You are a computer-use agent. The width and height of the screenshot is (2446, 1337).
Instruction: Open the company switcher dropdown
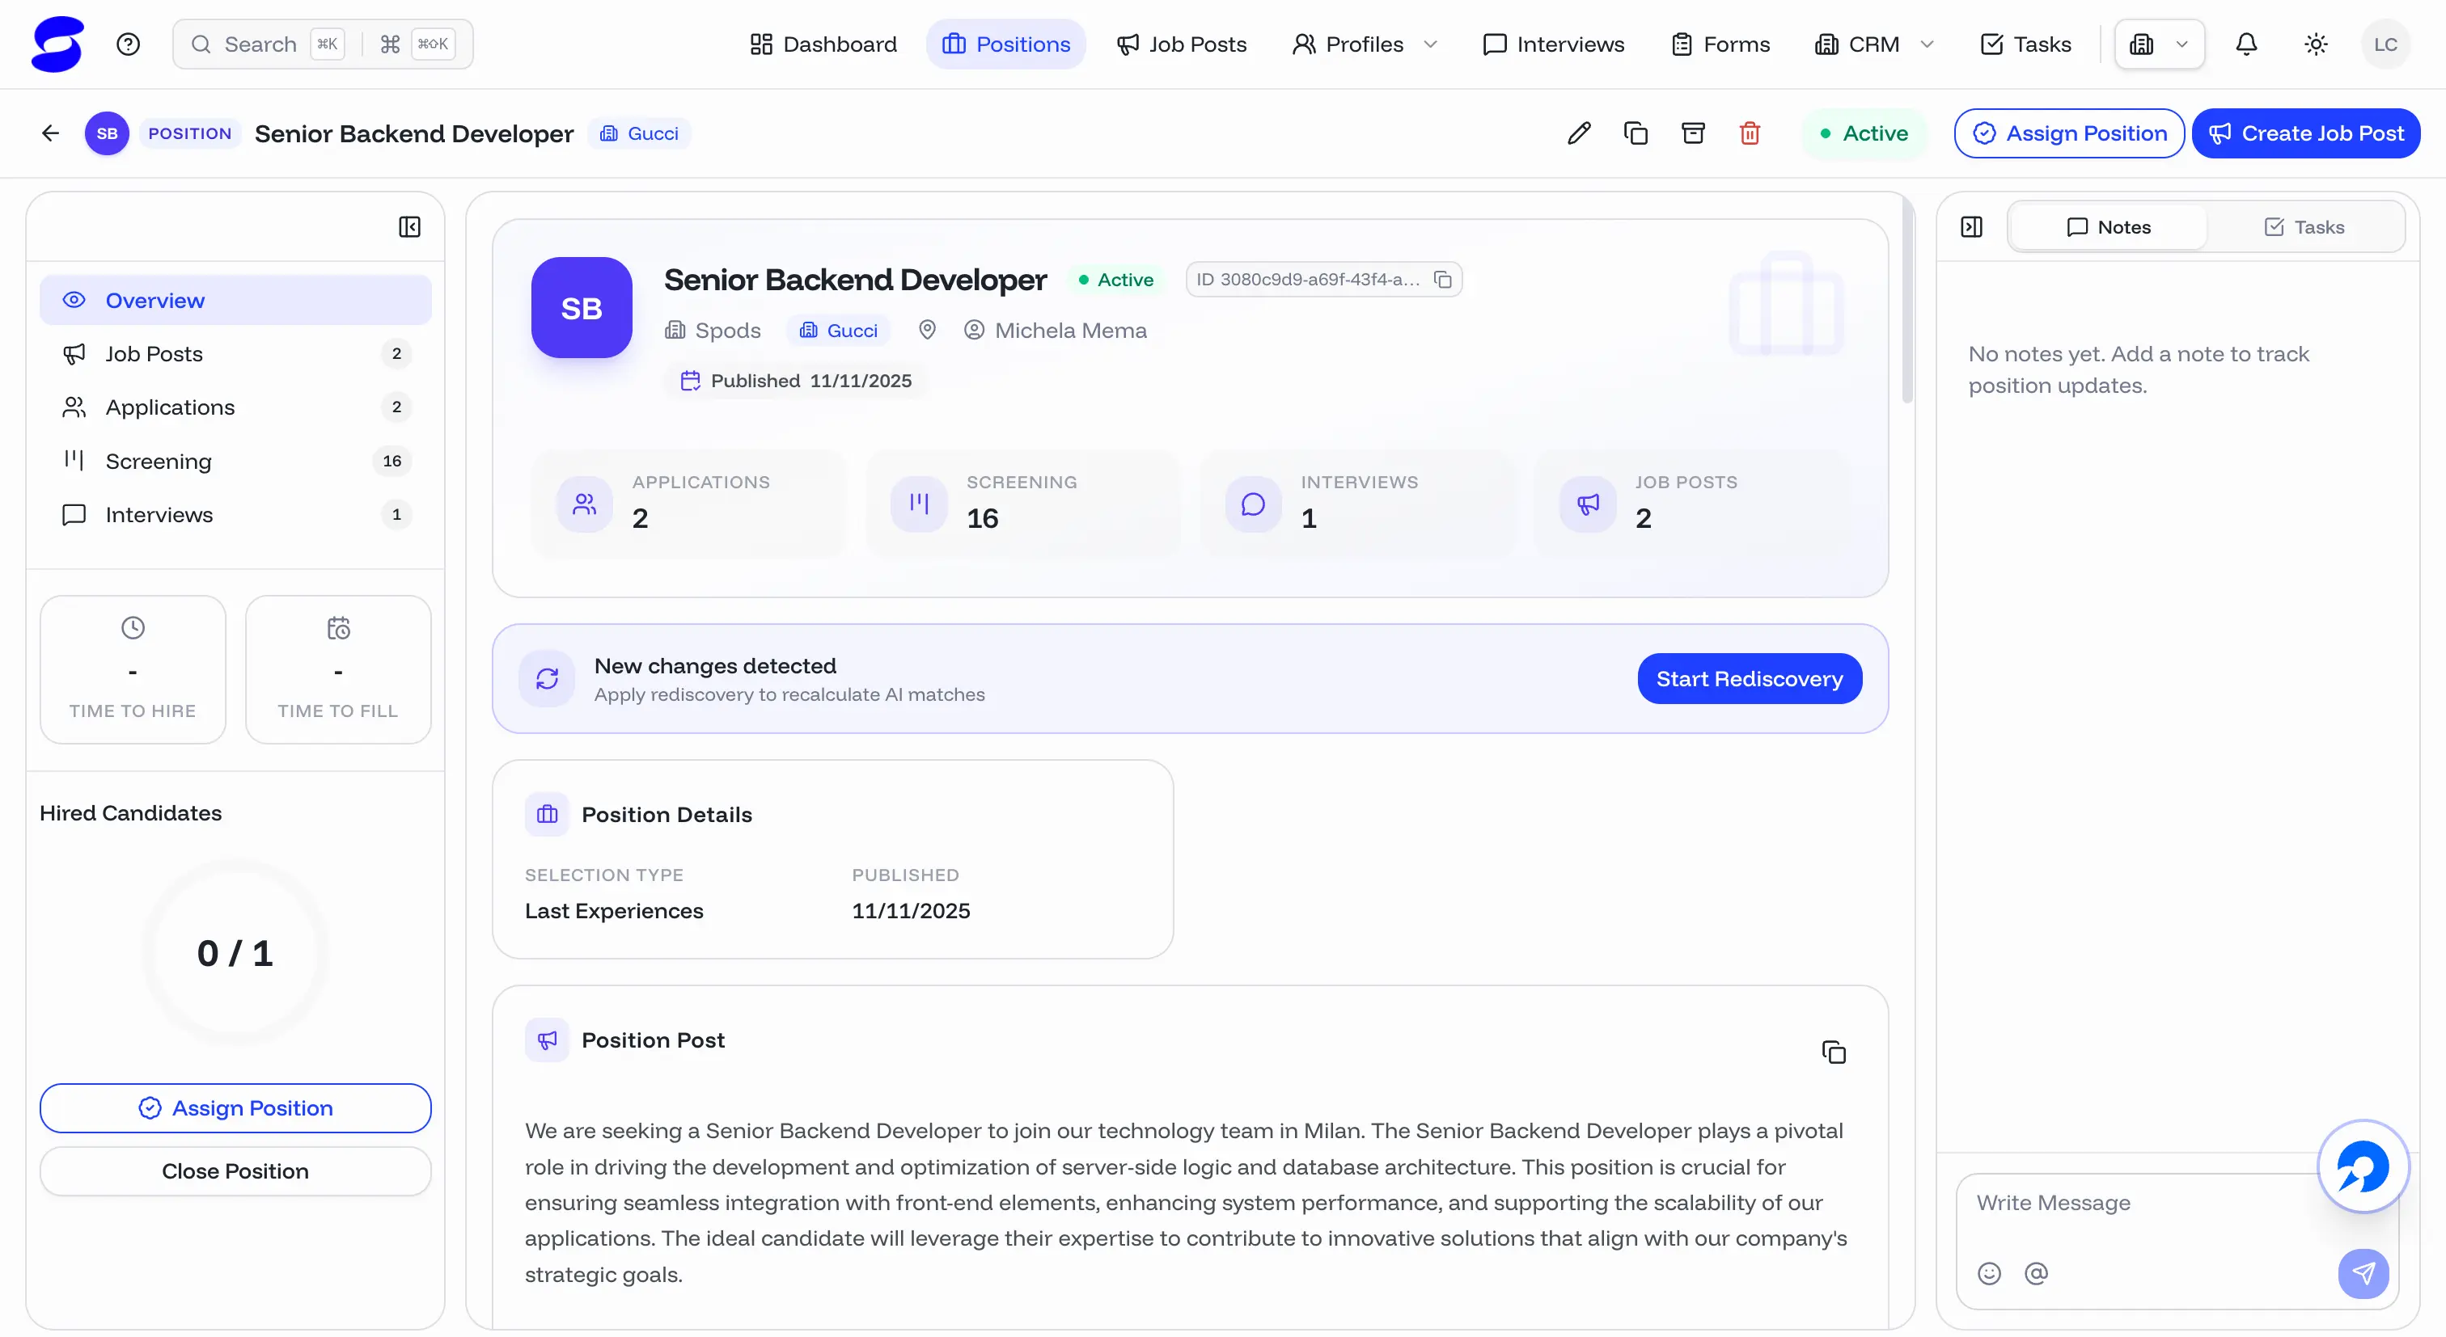2159,44
